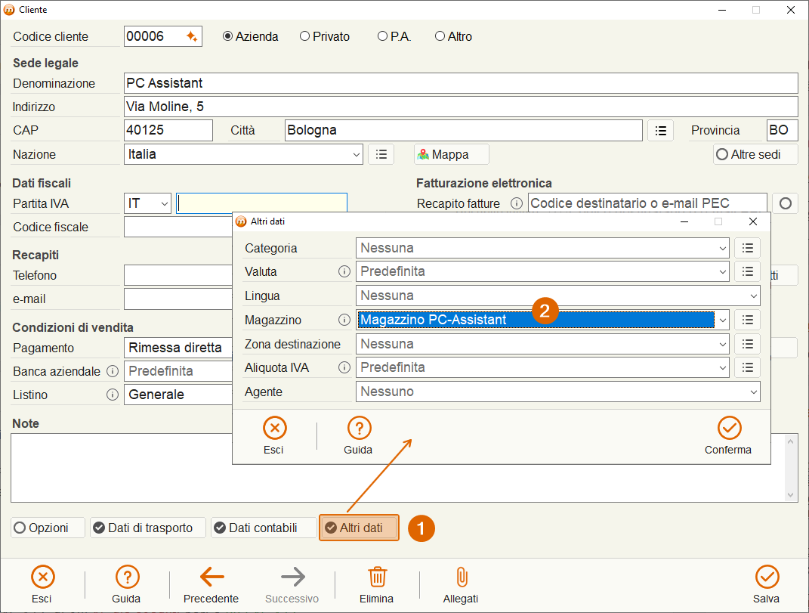Click the circle button beside Recapito fatture field

tap(786, 203)
